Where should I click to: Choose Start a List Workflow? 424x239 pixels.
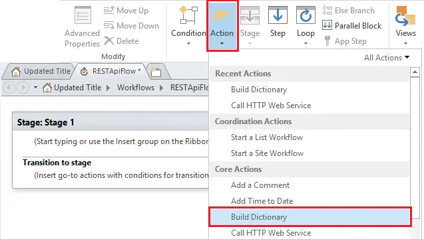(310, 137)
